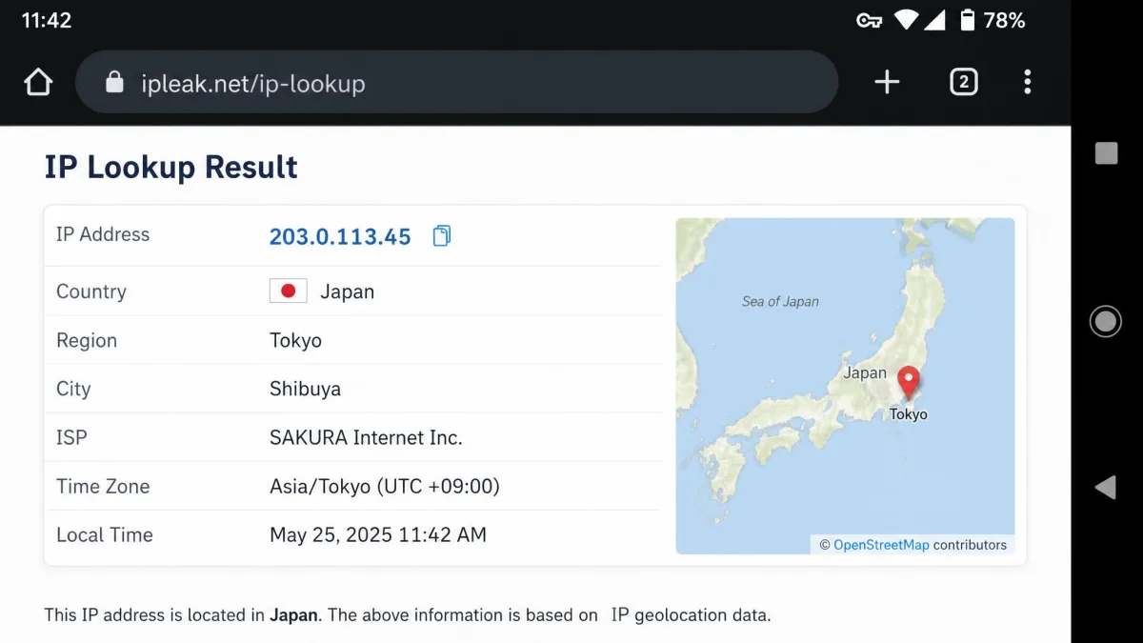Click the Sea of Japan map label
Image resolution: width=1143 pixels, height=643 pixels.
coord(780,301)
